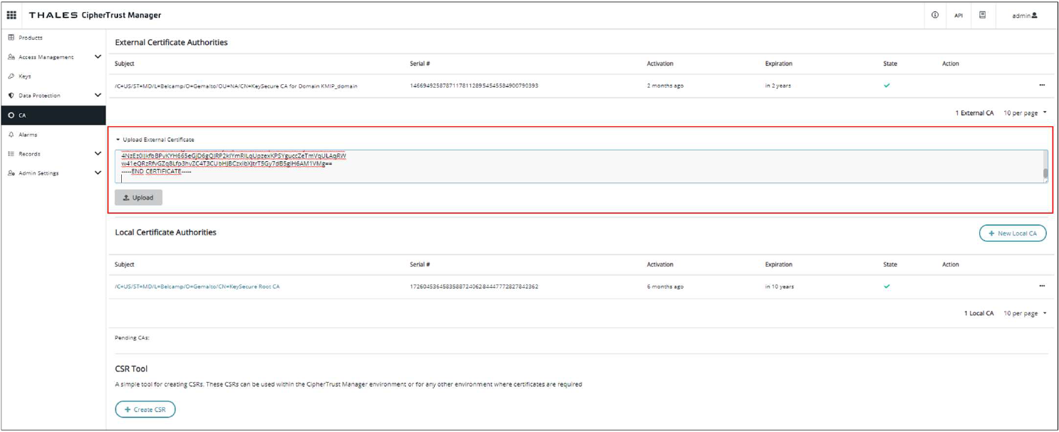Image resolution: width=1059 pixels, height=432 pixels.
Task: Change the External CA per page dropdown
Action: (x=1025, y=113)
